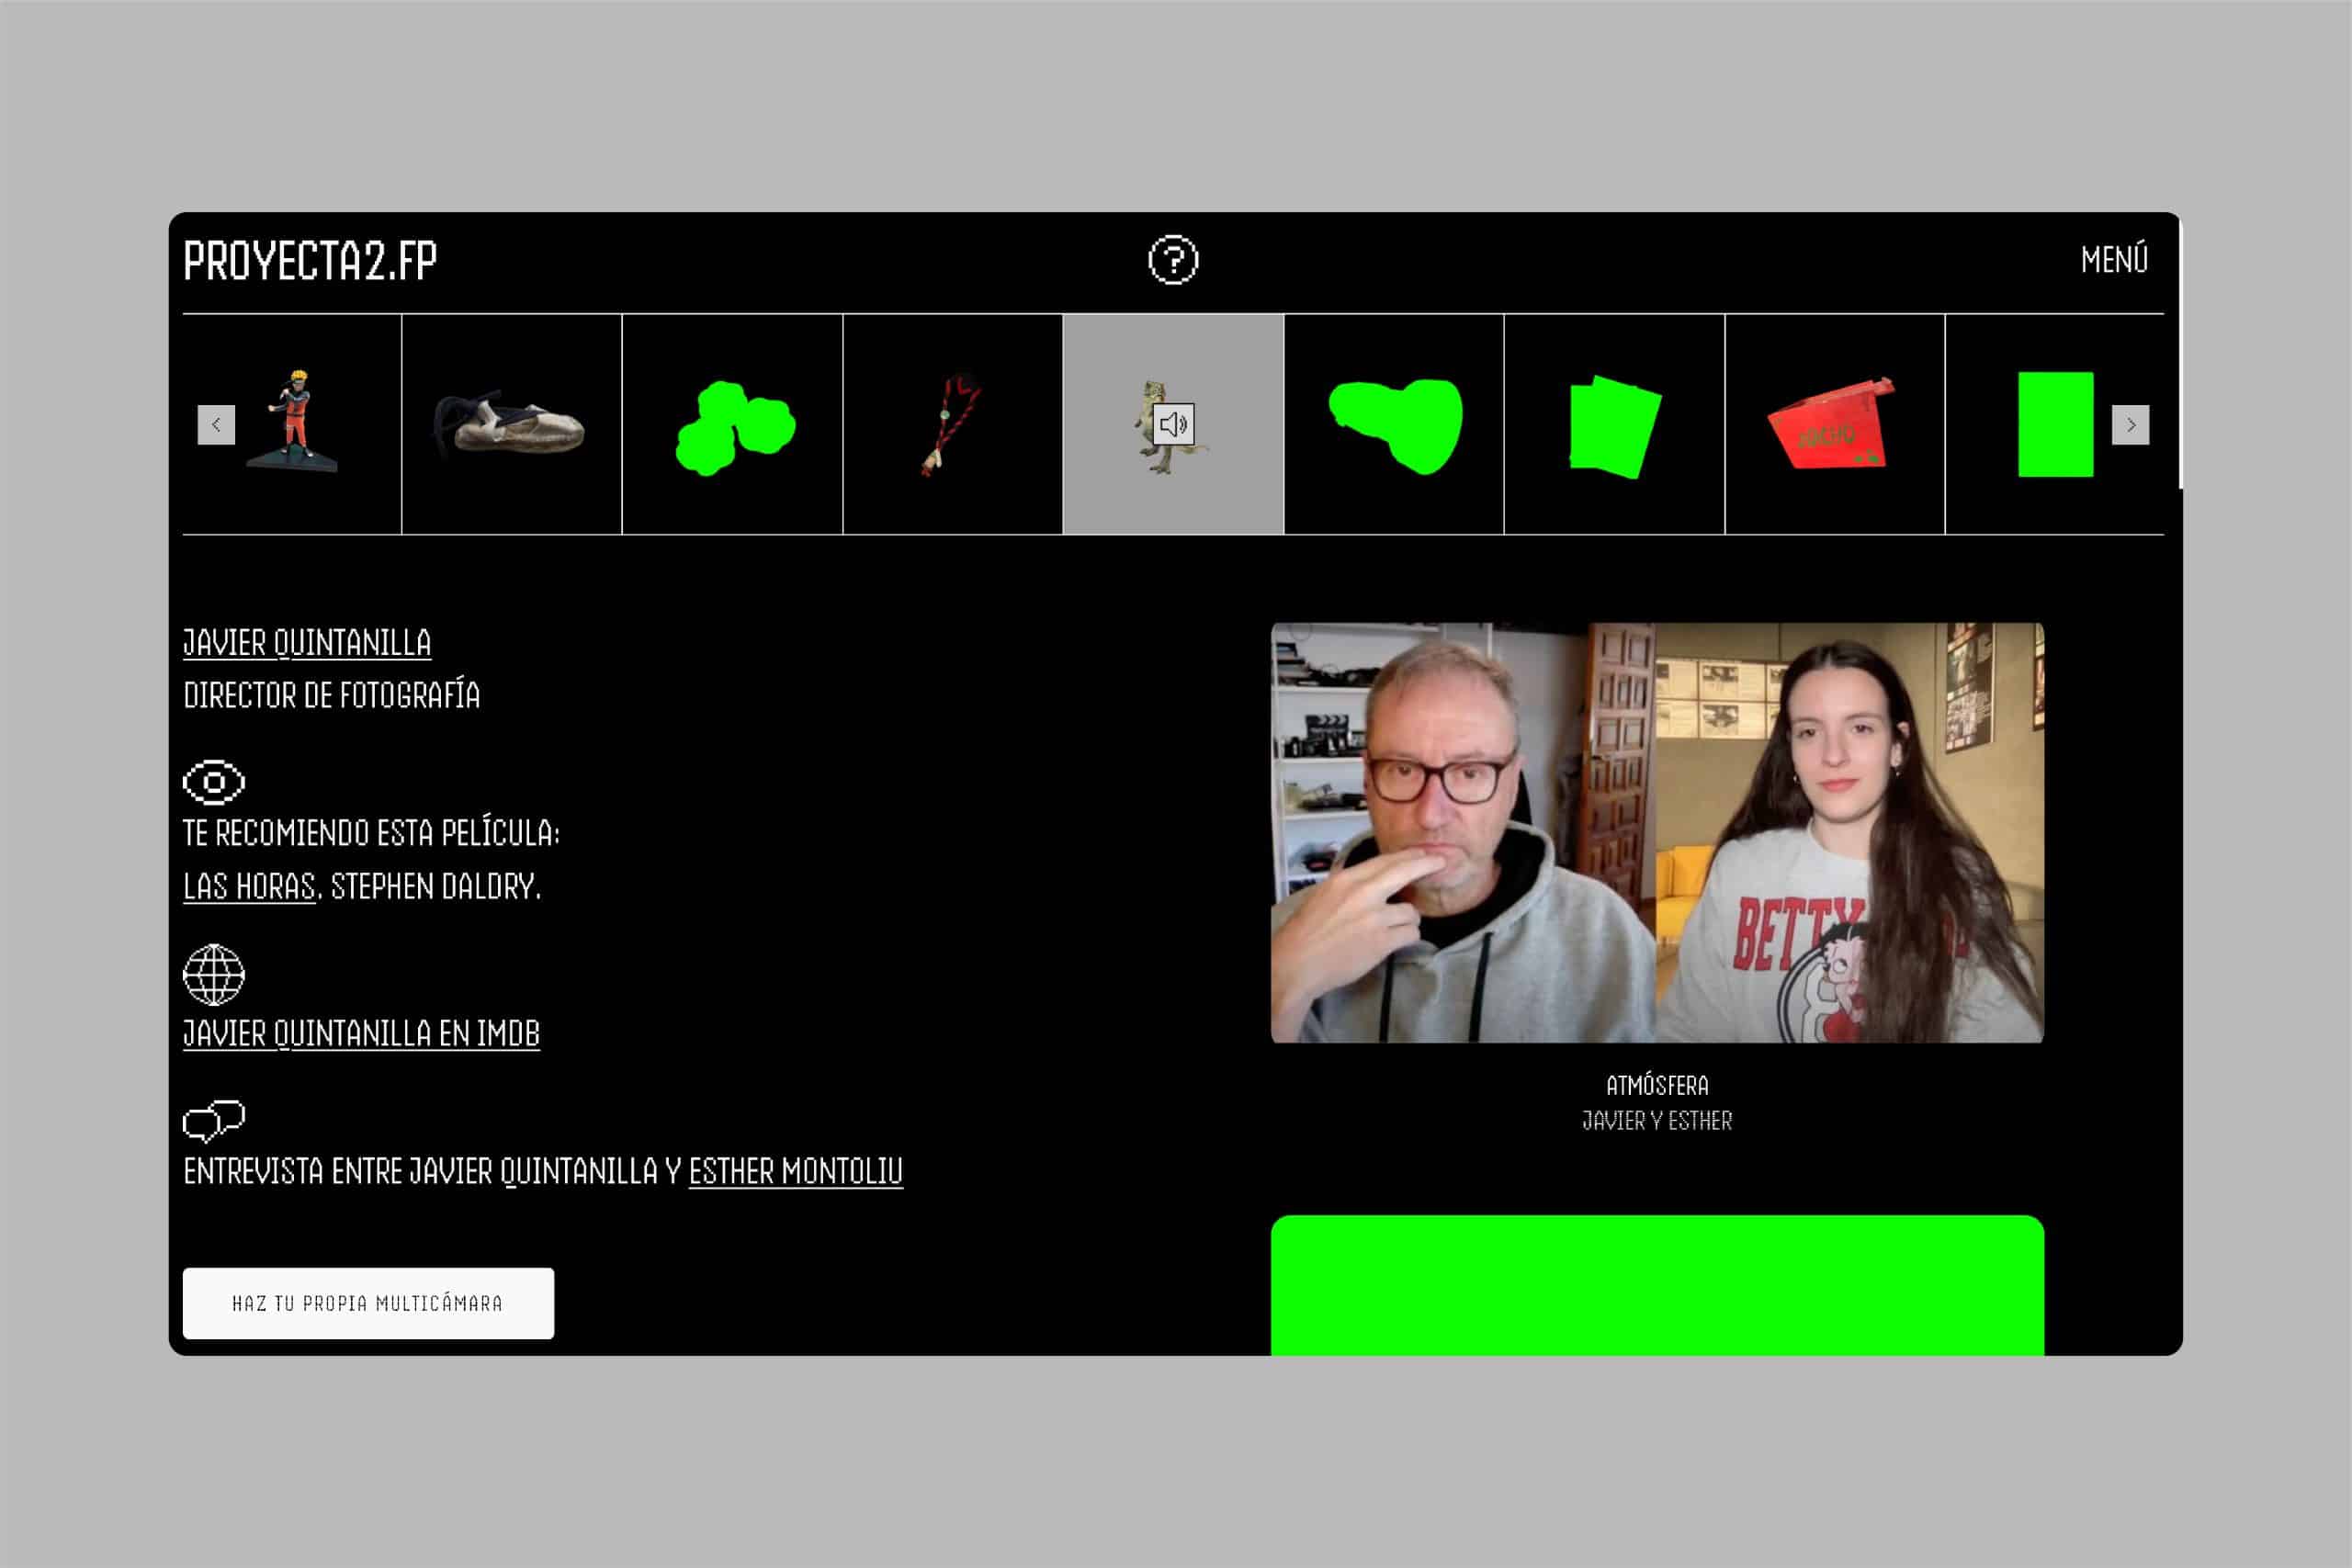Click the question mark help icon
2352x1568 pixels.
coord(1172,260)
